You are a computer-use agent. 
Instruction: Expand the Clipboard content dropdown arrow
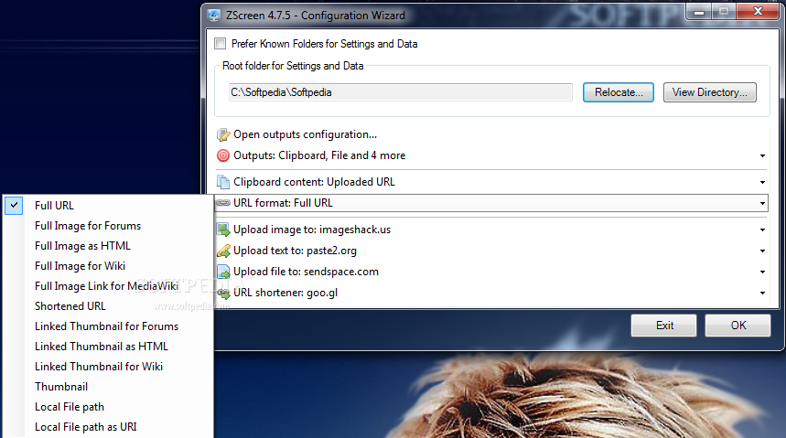point(762,182)
